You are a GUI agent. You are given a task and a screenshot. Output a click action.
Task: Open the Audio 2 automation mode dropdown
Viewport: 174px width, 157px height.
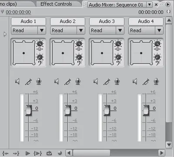coord(81,30)
